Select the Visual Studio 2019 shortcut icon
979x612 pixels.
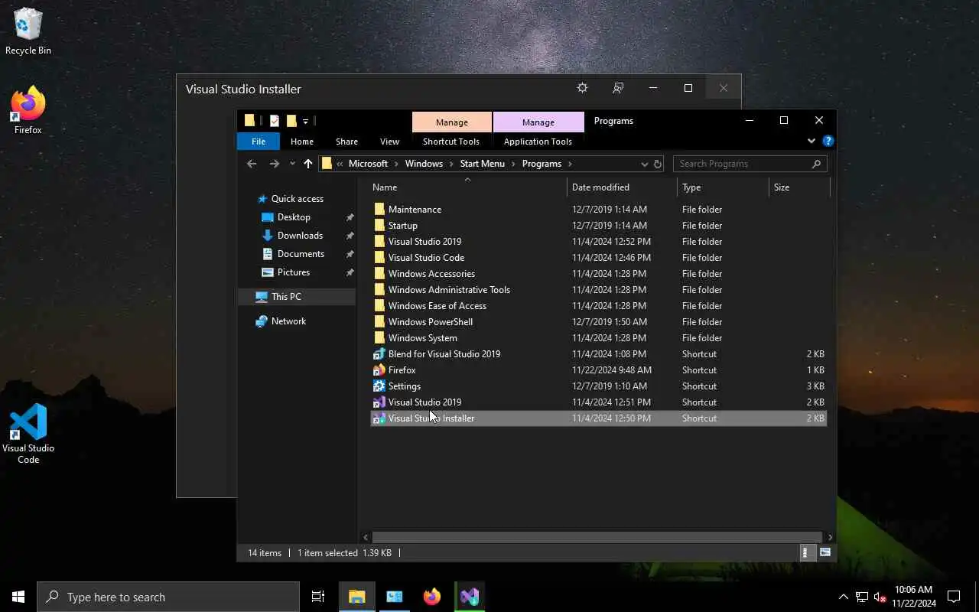point(379,402)
